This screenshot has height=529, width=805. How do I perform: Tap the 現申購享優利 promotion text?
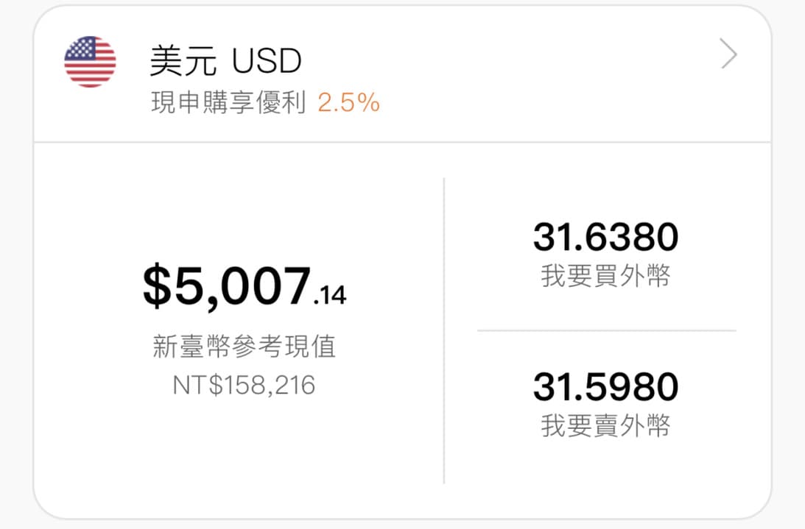tap(228, 103)
